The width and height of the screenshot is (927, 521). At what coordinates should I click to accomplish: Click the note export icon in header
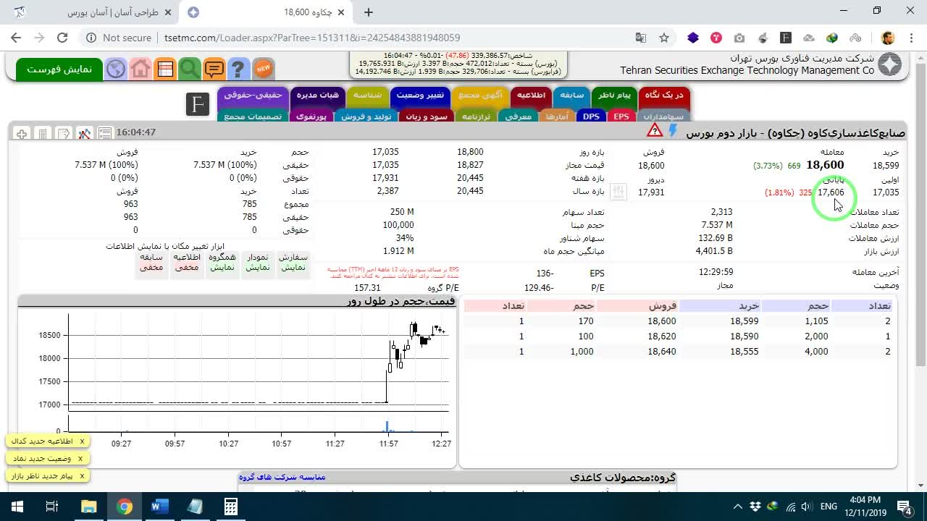point(64,133)
